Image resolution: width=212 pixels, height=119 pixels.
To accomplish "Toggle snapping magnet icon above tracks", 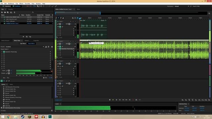I will pos(78,18).
